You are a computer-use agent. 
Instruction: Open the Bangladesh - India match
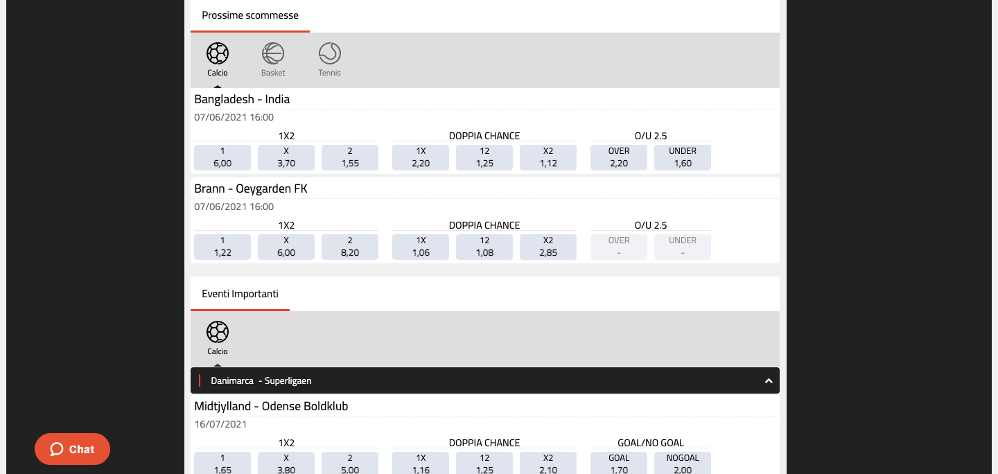pos(242,99)
